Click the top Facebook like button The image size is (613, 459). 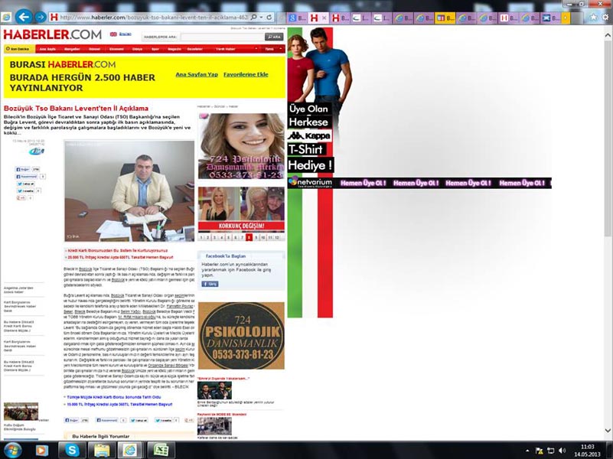(x=23, y=170)
